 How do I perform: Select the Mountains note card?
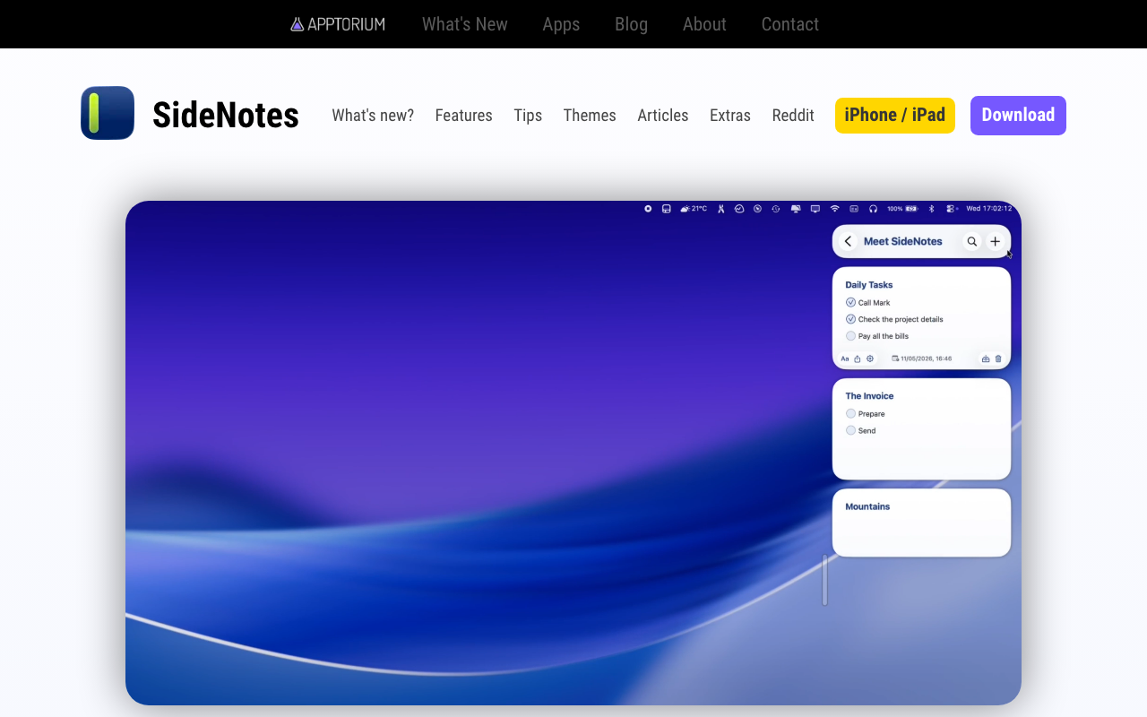point(921,523)
